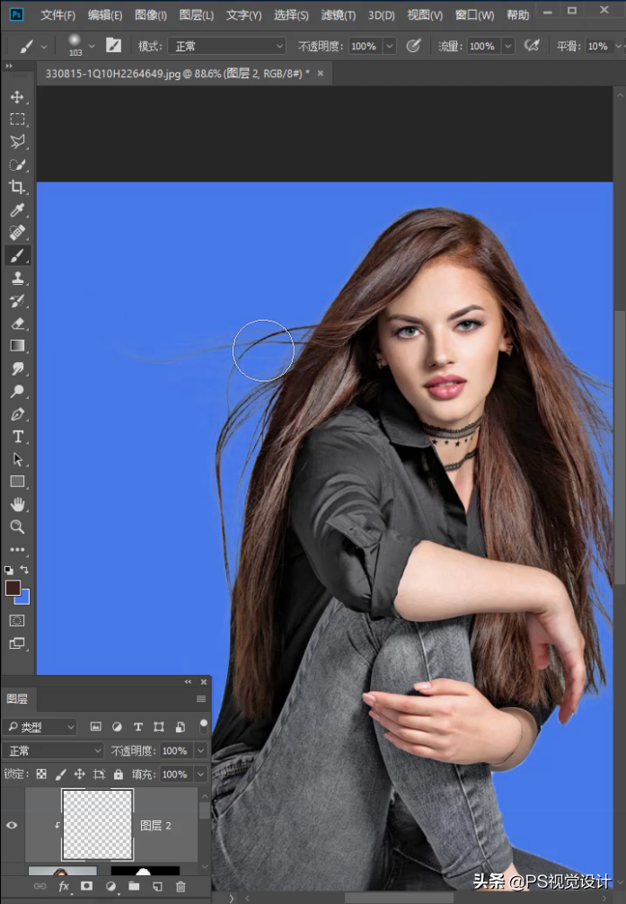Choose the Eyedropper tool
Image resolution: width=626 pixels, height=904 pixels.
pyautogui.click(x=17, y=210)
